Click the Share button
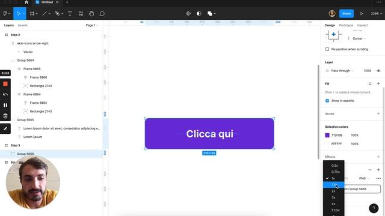The height and width of the screenshot is (216, 385). (x=346, y=14)
